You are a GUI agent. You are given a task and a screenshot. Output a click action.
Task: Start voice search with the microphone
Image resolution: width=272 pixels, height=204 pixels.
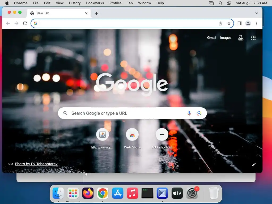tap(189, 113)
